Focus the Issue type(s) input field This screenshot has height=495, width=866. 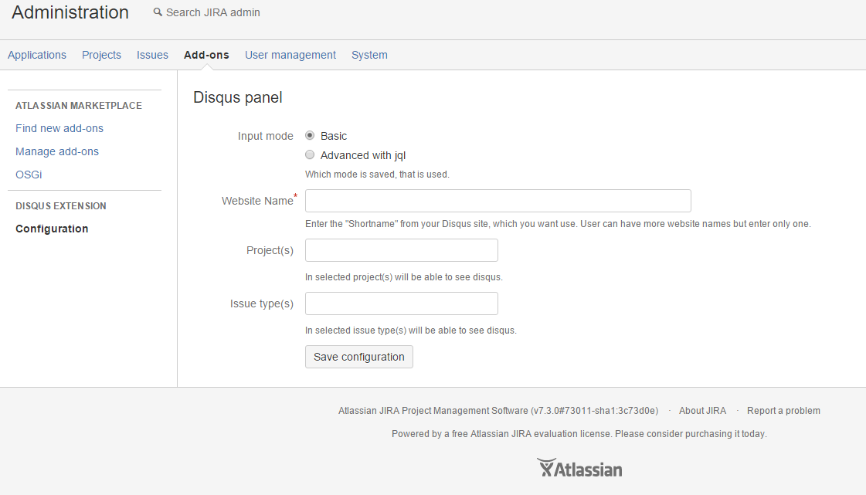402,303
